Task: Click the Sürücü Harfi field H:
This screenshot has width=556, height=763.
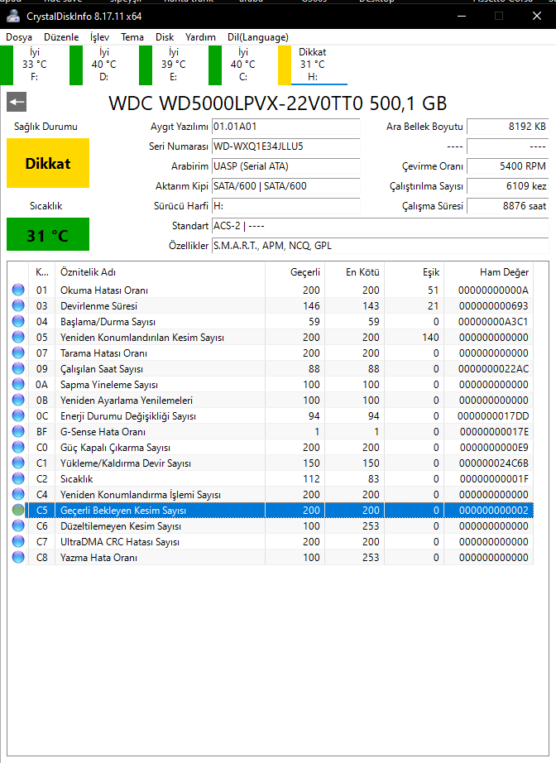Action: (x=286, y=206)
